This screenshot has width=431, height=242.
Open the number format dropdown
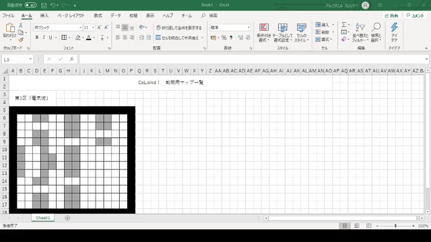coord(248,28)
